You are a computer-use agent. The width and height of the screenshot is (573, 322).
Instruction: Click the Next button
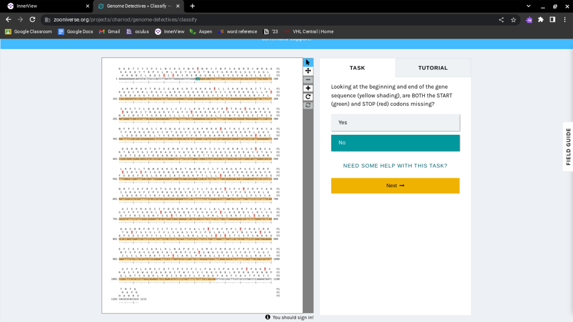point(395,185)
